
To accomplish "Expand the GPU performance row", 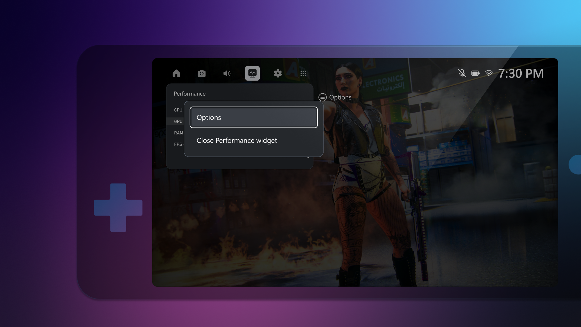I will 178,121.
